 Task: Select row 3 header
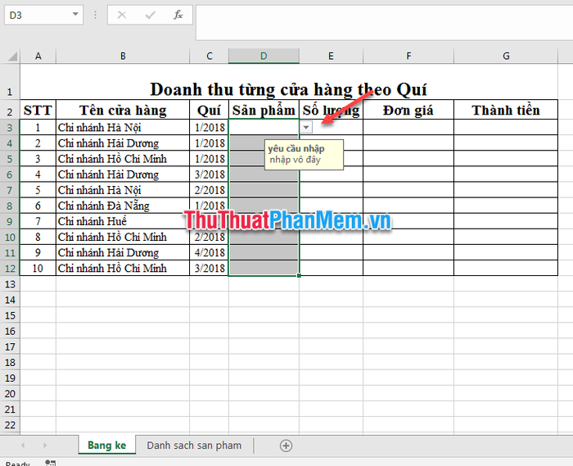10,128
